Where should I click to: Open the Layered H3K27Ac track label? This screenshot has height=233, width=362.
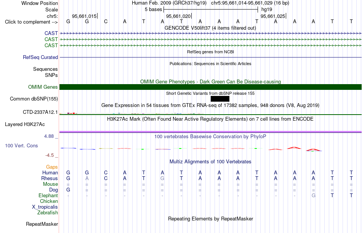[x=25, y=124]
